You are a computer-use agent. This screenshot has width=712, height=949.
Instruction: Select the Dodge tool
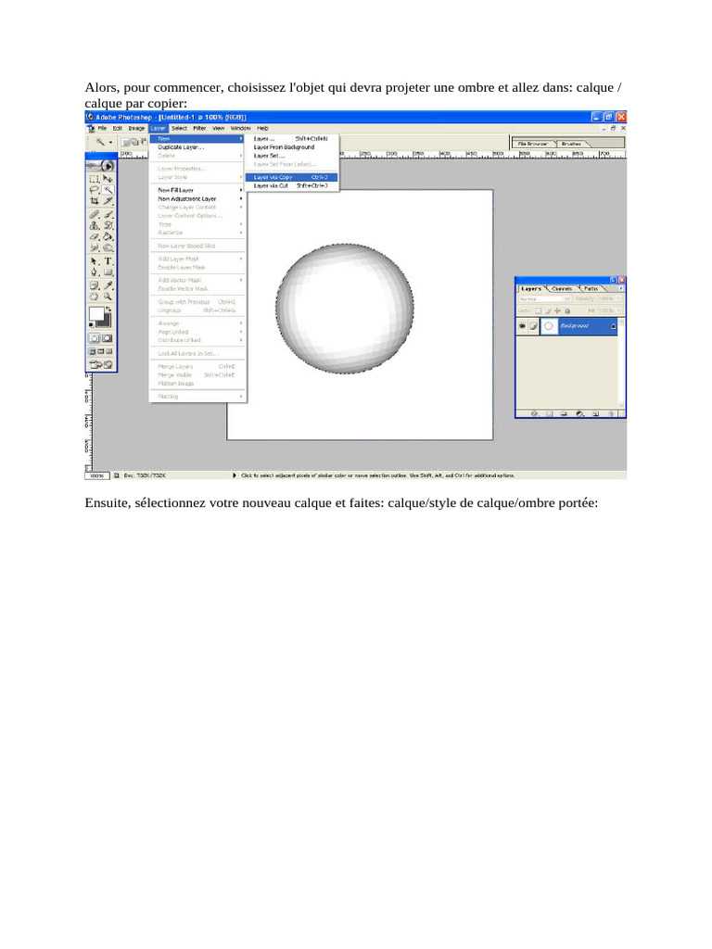pos(108,247)
